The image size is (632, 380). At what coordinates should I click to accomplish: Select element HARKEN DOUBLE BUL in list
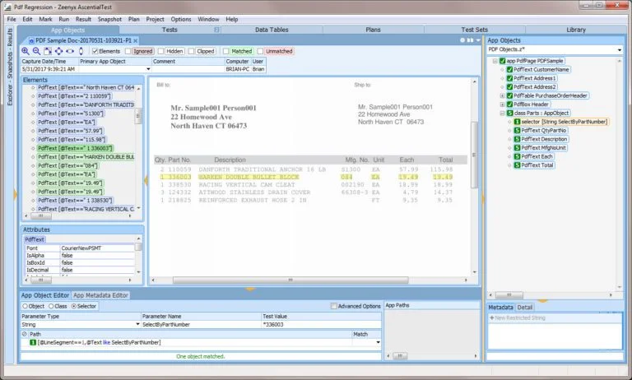click(x=86, y=157)
